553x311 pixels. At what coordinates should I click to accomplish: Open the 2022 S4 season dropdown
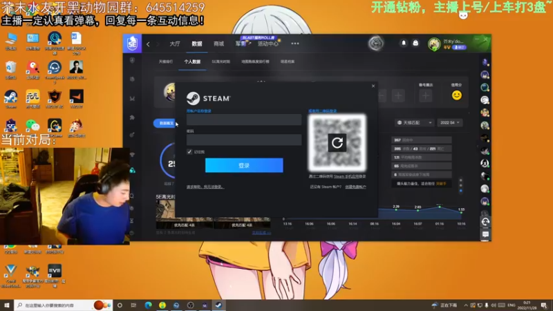(x=450, y=123)
